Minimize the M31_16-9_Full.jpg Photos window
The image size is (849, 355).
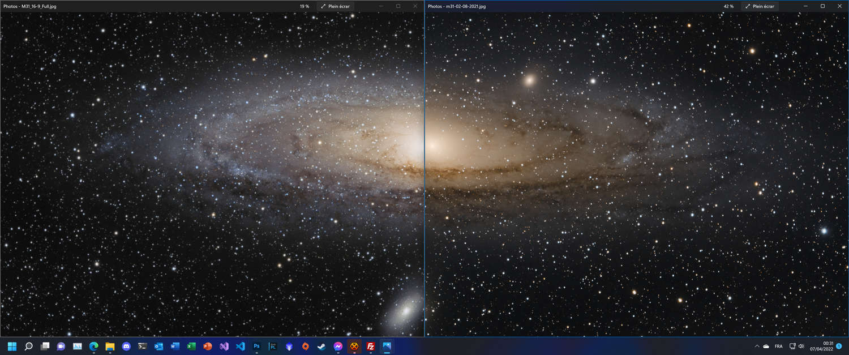pyautogui.click(x=381, y=6)
